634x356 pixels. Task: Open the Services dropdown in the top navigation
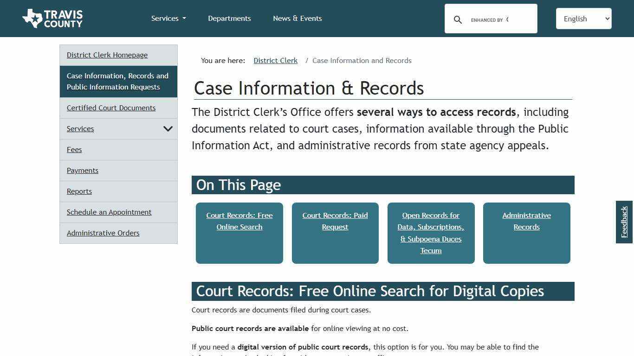click(168, 18)
